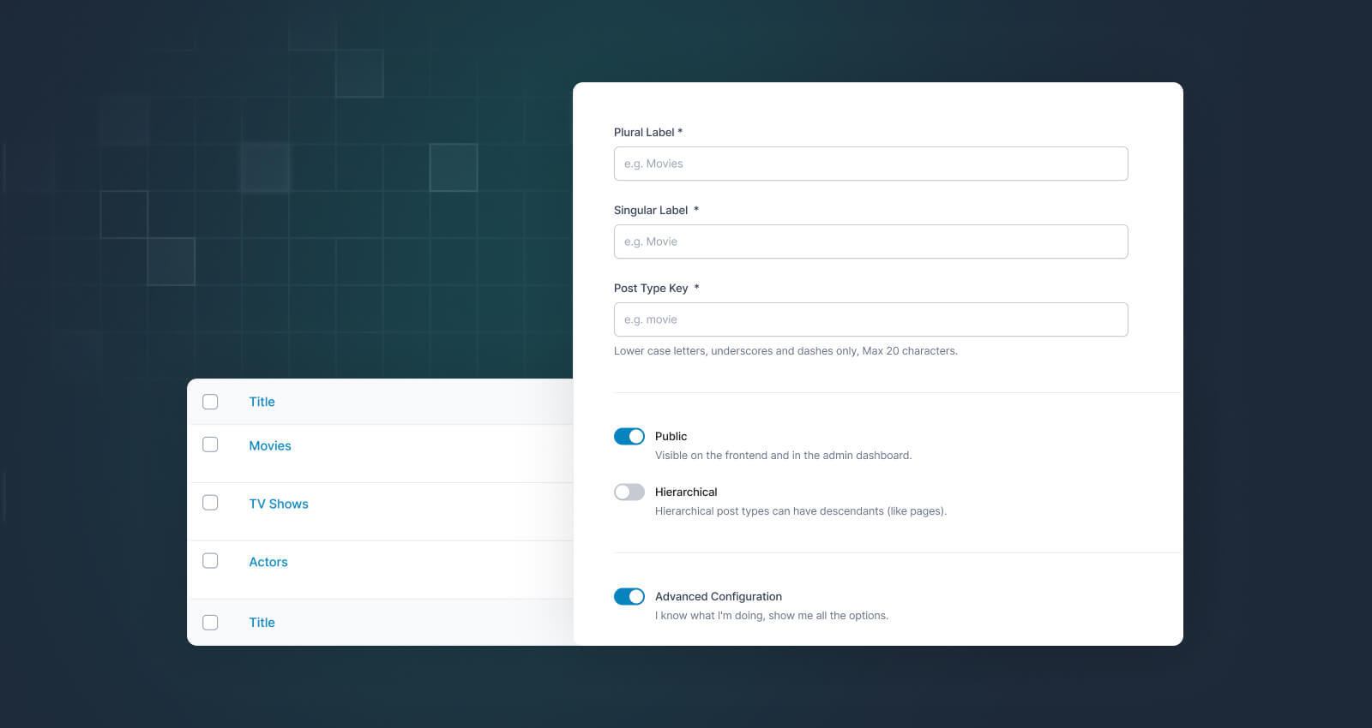Check the box next to Movies
This screenshot has height=728, width=1372.
(210, 445)
